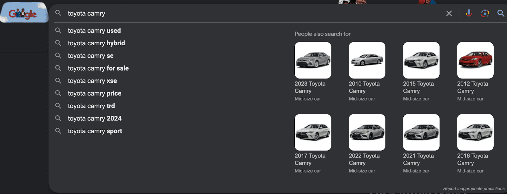Click the 2015 Toyota Camry title

pyautogui.click(x=418, y=87)
